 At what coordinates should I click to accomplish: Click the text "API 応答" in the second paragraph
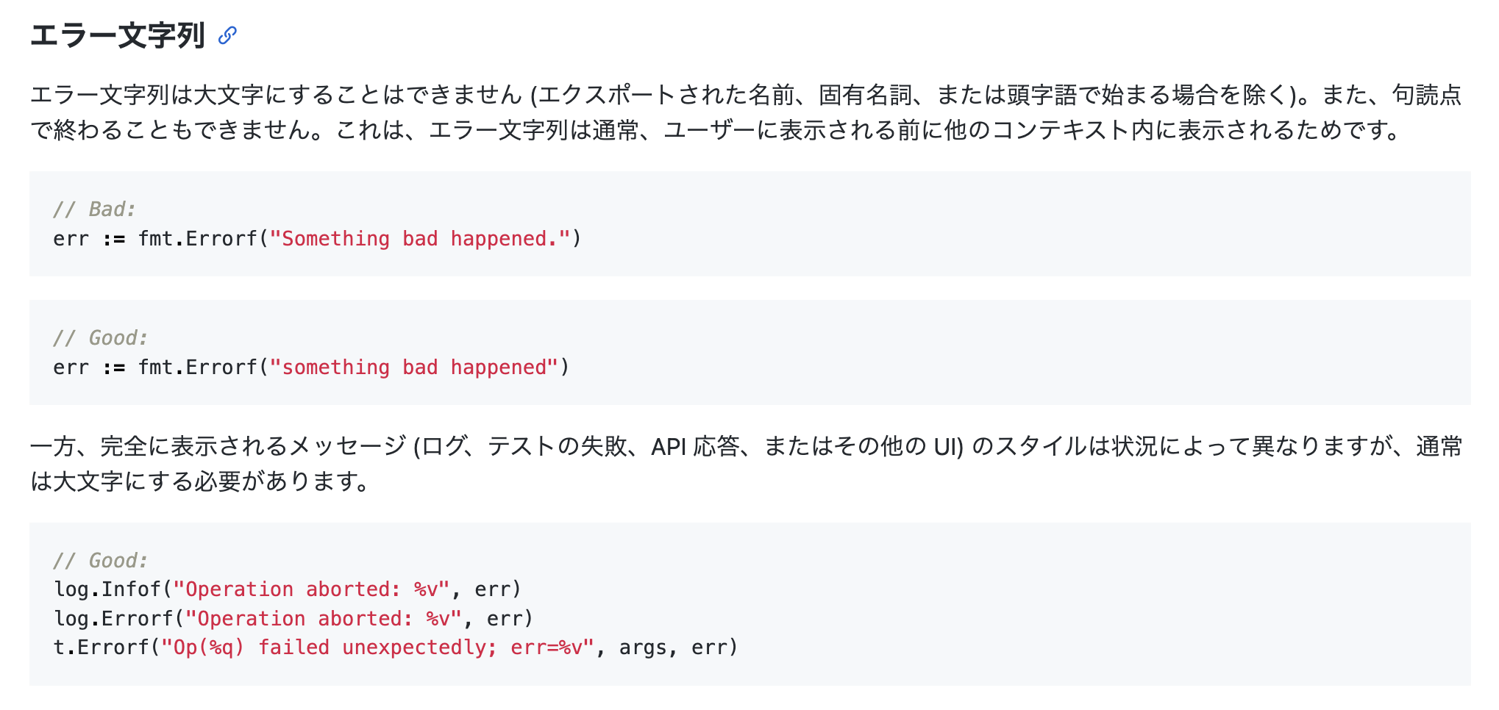coord(695,446)
